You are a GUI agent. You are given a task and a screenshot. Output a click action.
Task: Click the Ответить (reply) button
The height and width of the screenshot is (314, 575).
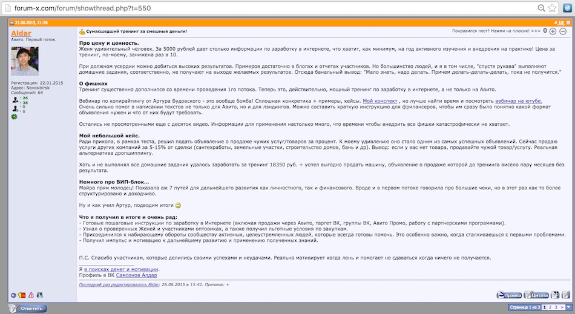pos(28,308)
